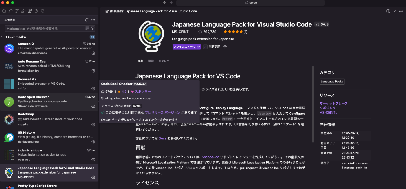
Task: Select the Auto Rename Tag extension
Action: [x=49, y=66]
